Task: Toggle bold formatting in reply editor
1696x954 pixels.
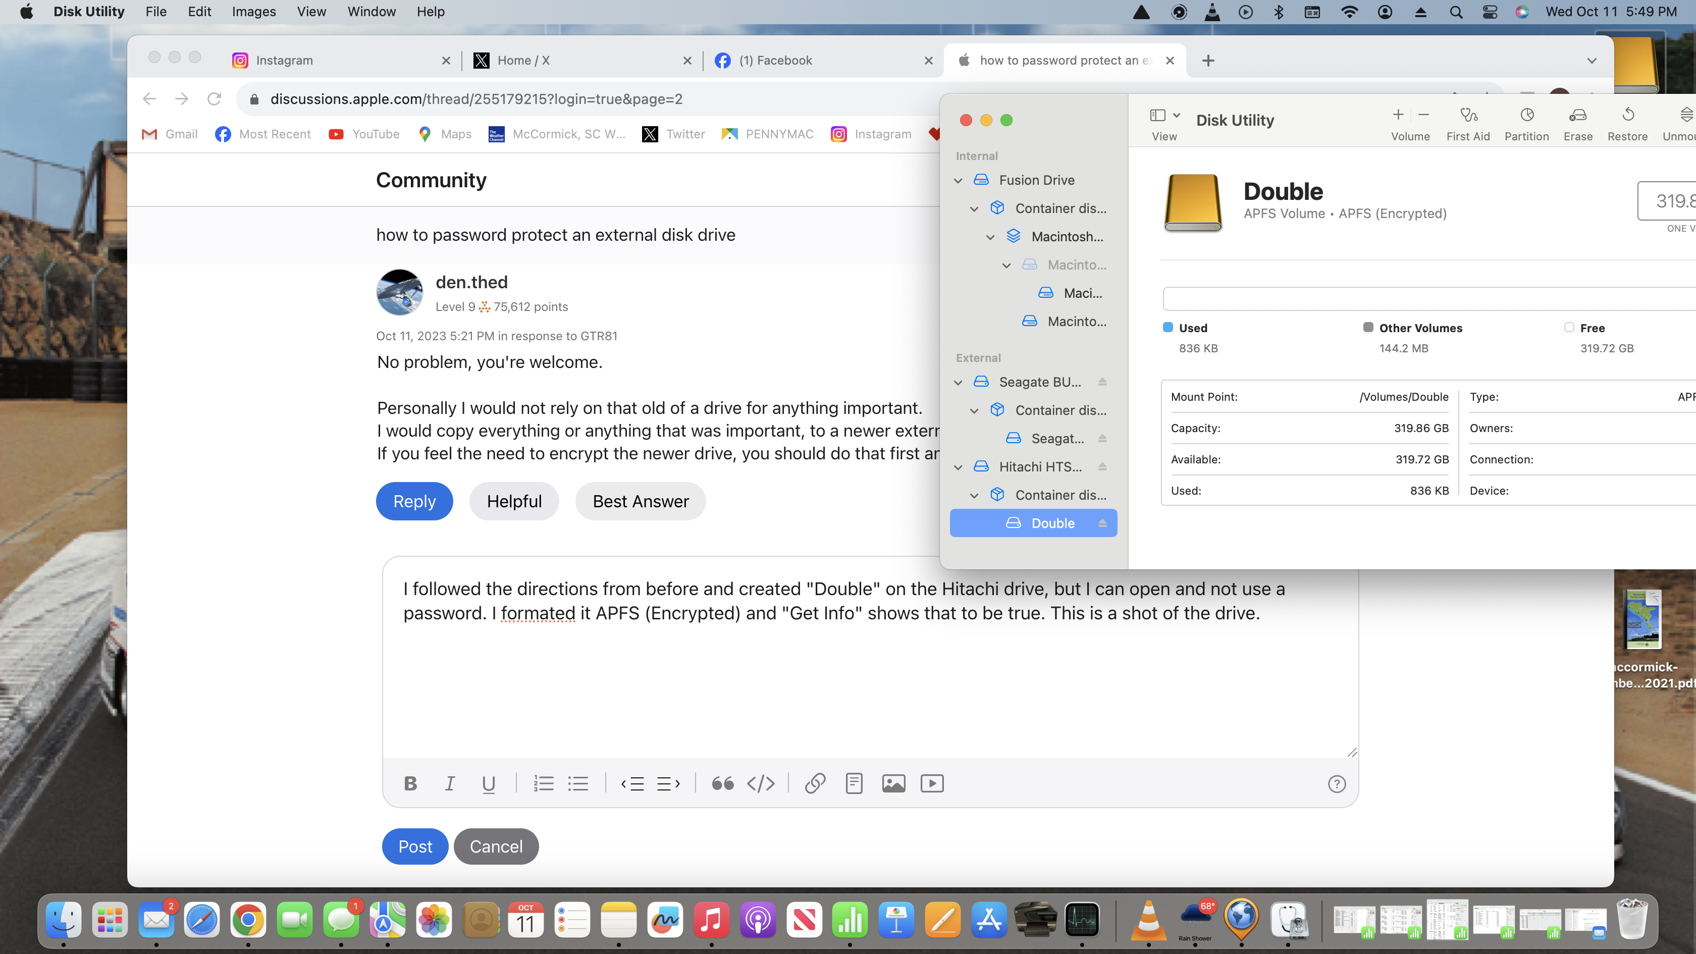Action: [410, 783]
